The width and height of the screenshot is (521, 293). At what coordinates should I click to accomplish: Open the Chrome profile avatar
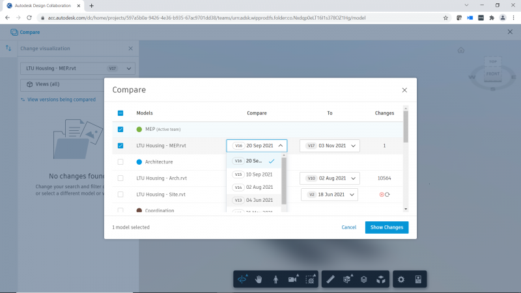pos(503,18)
